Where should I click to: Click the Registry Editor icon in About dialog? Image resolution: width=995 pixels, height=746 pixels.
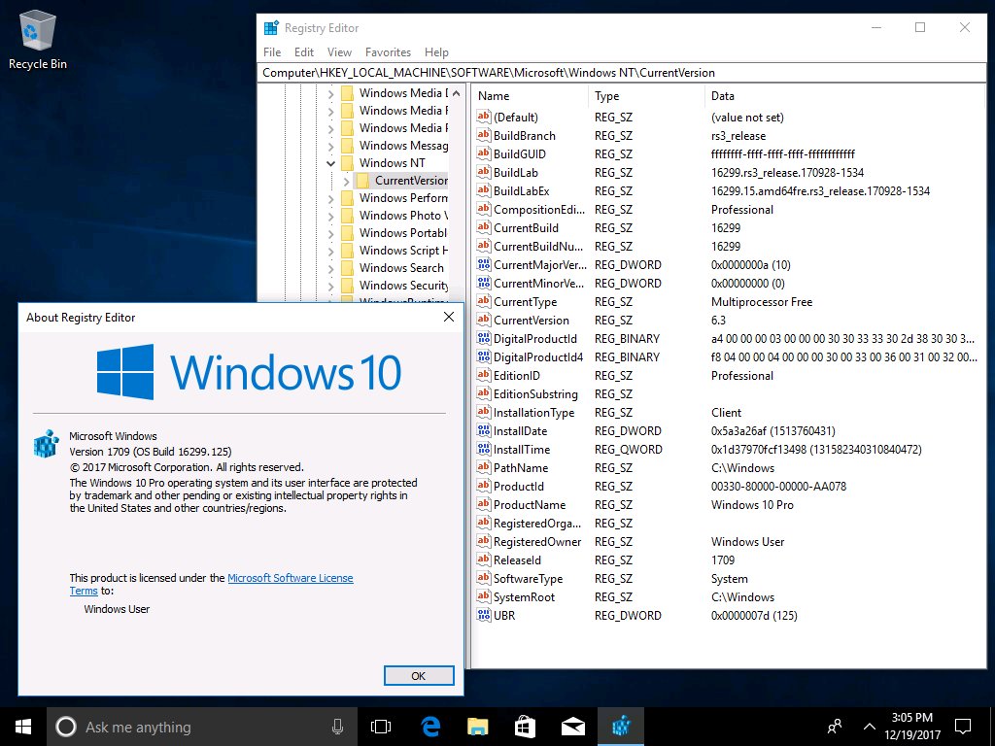(x=47, y=443)
